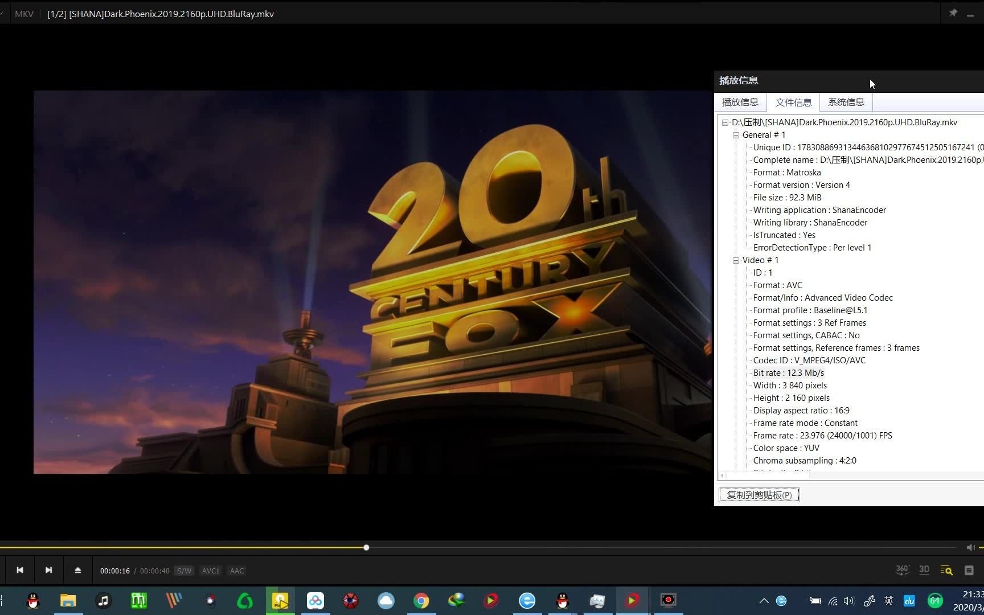Select the 'File size : 92.3 MiB' row
This screenshot has height=615, width=984.
pos(787,198)
